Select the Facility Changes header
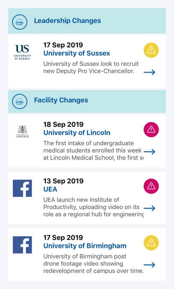This screenshot has width=174, height=289. click(87, 100)
